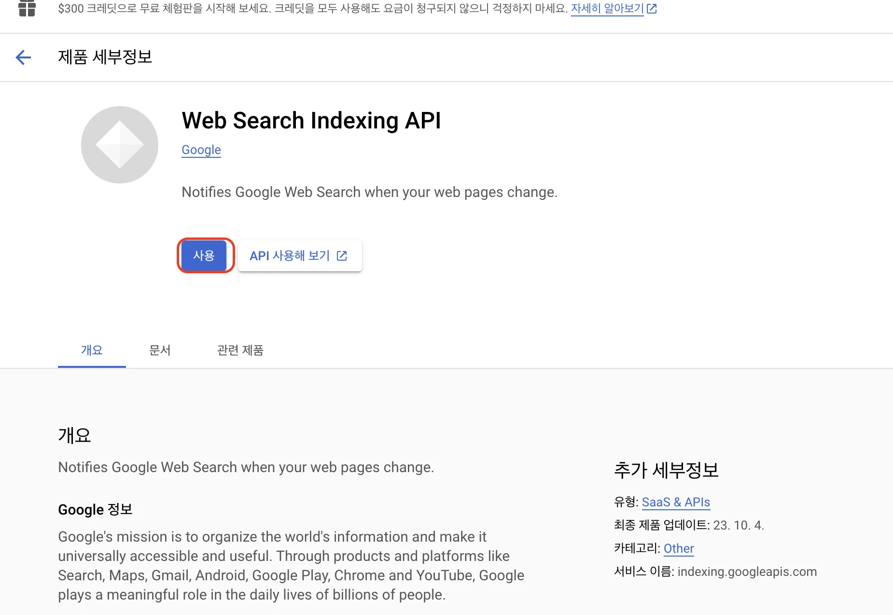This screenshot has height=615, width=893.
Task: Click the Google's mission paragraph text
Action: click(x=291, y=566)
